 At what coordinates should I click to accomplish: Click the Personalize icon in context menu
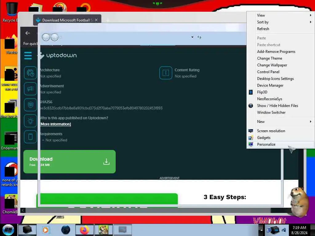251,144
